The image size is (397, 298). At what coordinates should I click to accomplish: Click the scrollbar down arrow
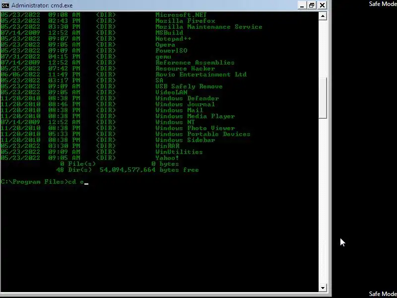(323, 288)
